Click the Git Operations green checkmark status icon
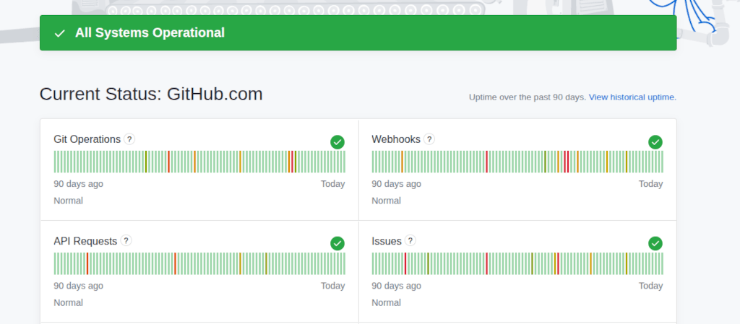740x324 pixels. [337, 142]
